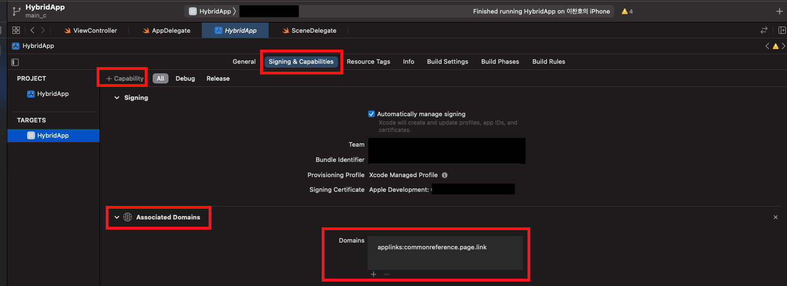Open the AppDelegate tab
The height and width of the screenshot is (286, 787).
pos(166,30)
